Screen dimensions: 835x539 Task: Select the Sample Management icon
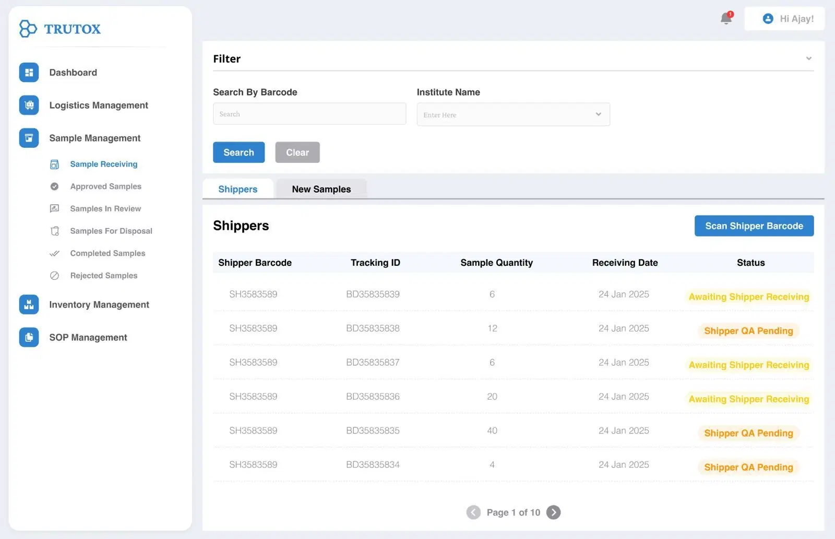point(29,138)
